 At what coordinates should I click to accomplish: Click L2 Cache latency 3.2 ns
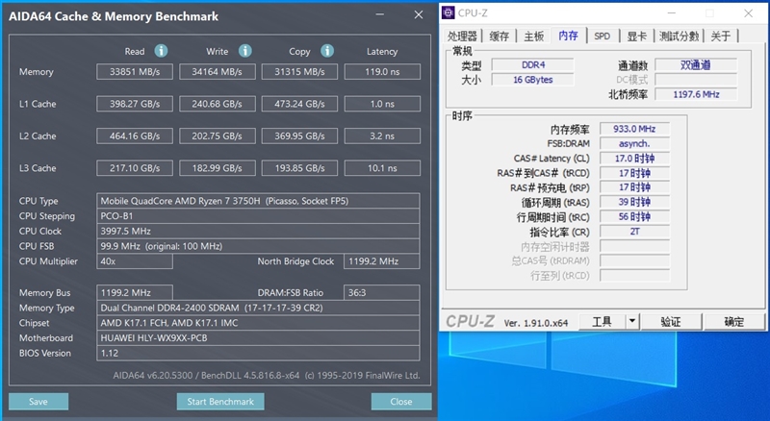tap(382, 136)
